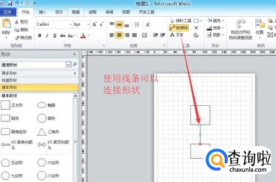
Task: Switch to the View (视图) tab
Action: pos(126,12)
